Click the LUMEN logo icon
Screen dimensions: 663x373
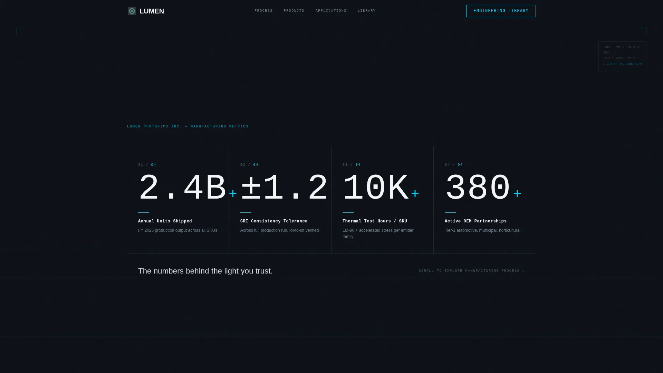coord(132,11)
